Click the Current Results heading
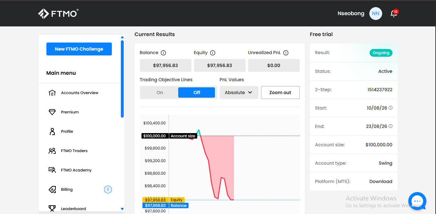The image size is (436, 214). (155, 34)
